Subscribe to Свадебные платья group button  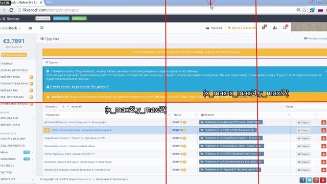[x=231, y=138]
